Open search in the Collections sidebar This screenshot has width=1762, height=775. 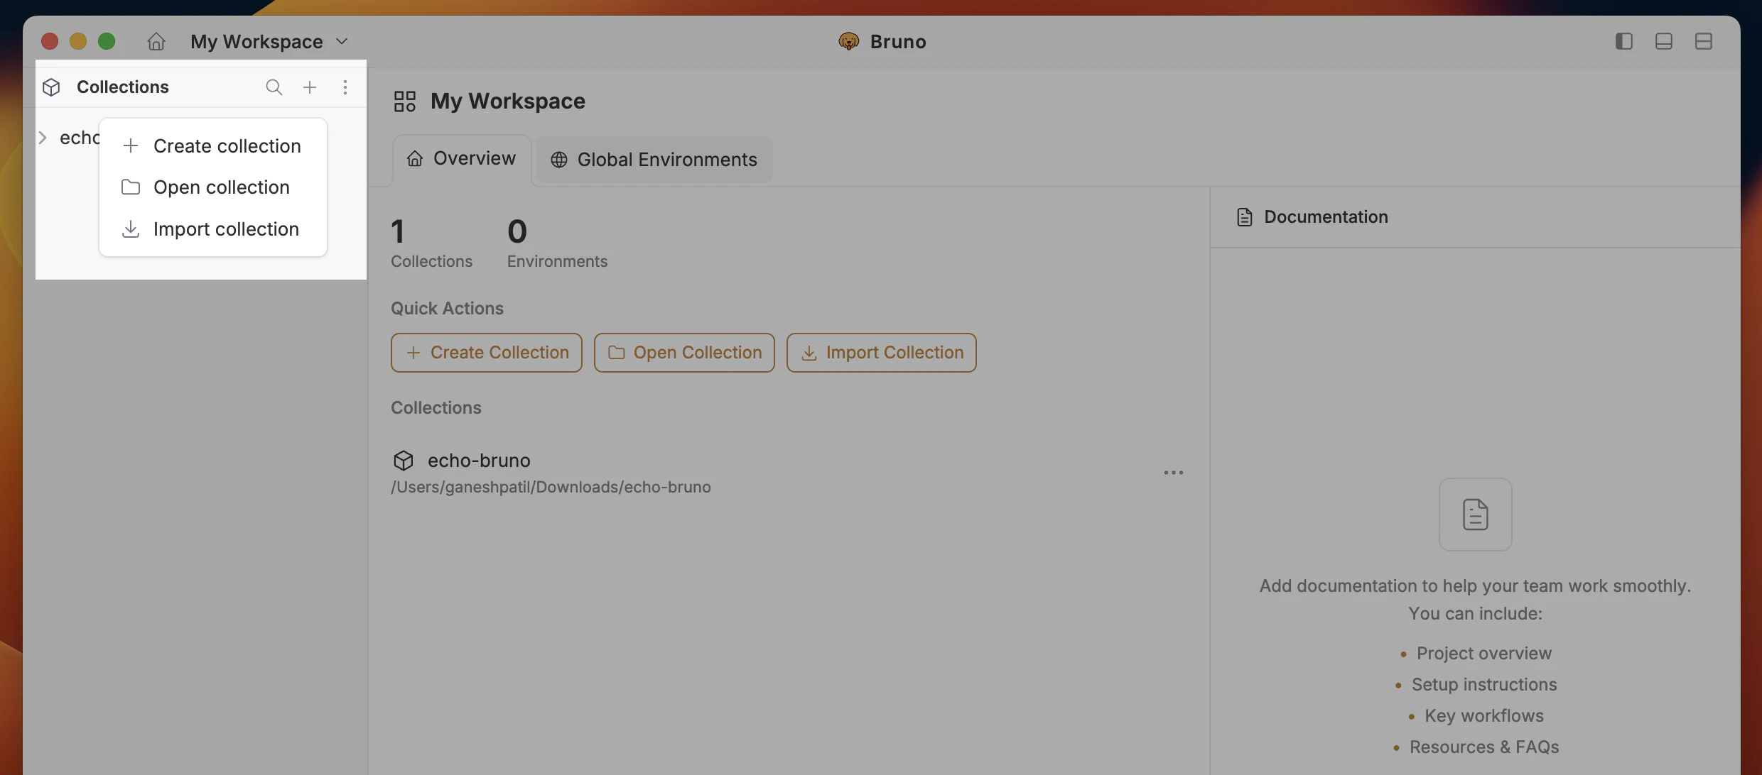pos(274,87)
